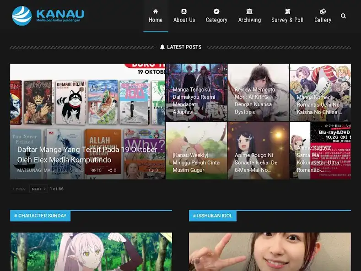
Task: Open Review Memento Mori: AFKRPG post
Action: click(259, 92)
